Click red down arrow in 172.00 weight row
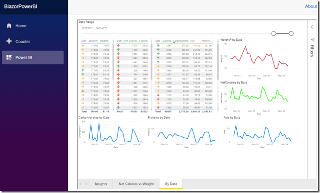Image resolution: width=320 pixels, height=193 pixels. [83, 91]
